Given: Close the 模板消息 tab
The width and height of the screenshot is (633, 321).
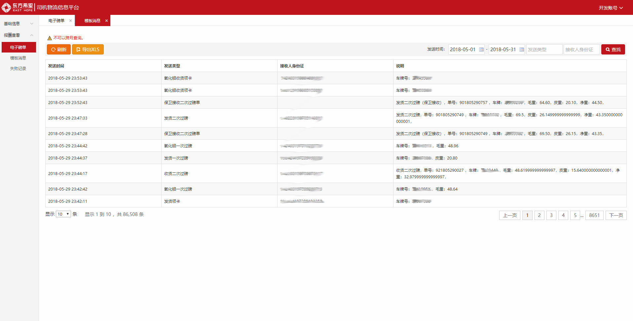Looking at the screenshot, I should click(106, 20).
